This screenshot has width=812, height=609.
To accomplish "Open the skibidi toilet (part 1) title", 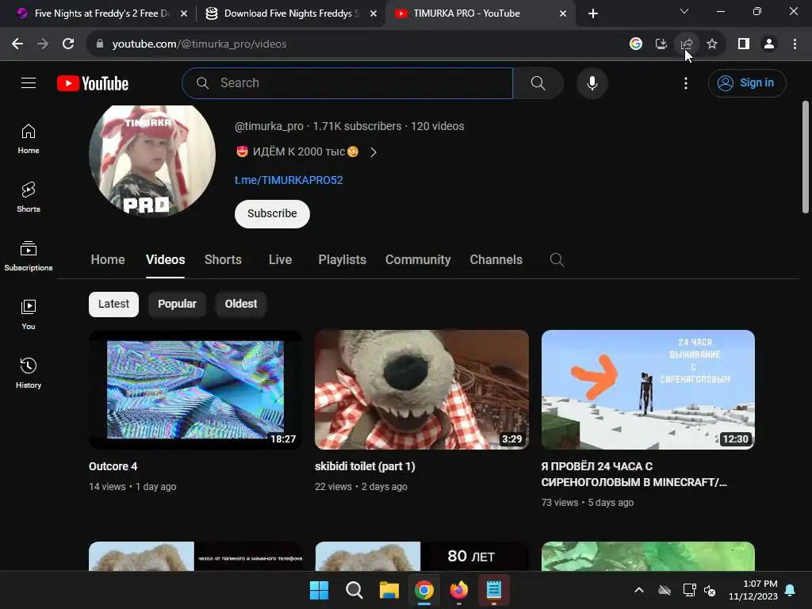I will click(365, 466).
